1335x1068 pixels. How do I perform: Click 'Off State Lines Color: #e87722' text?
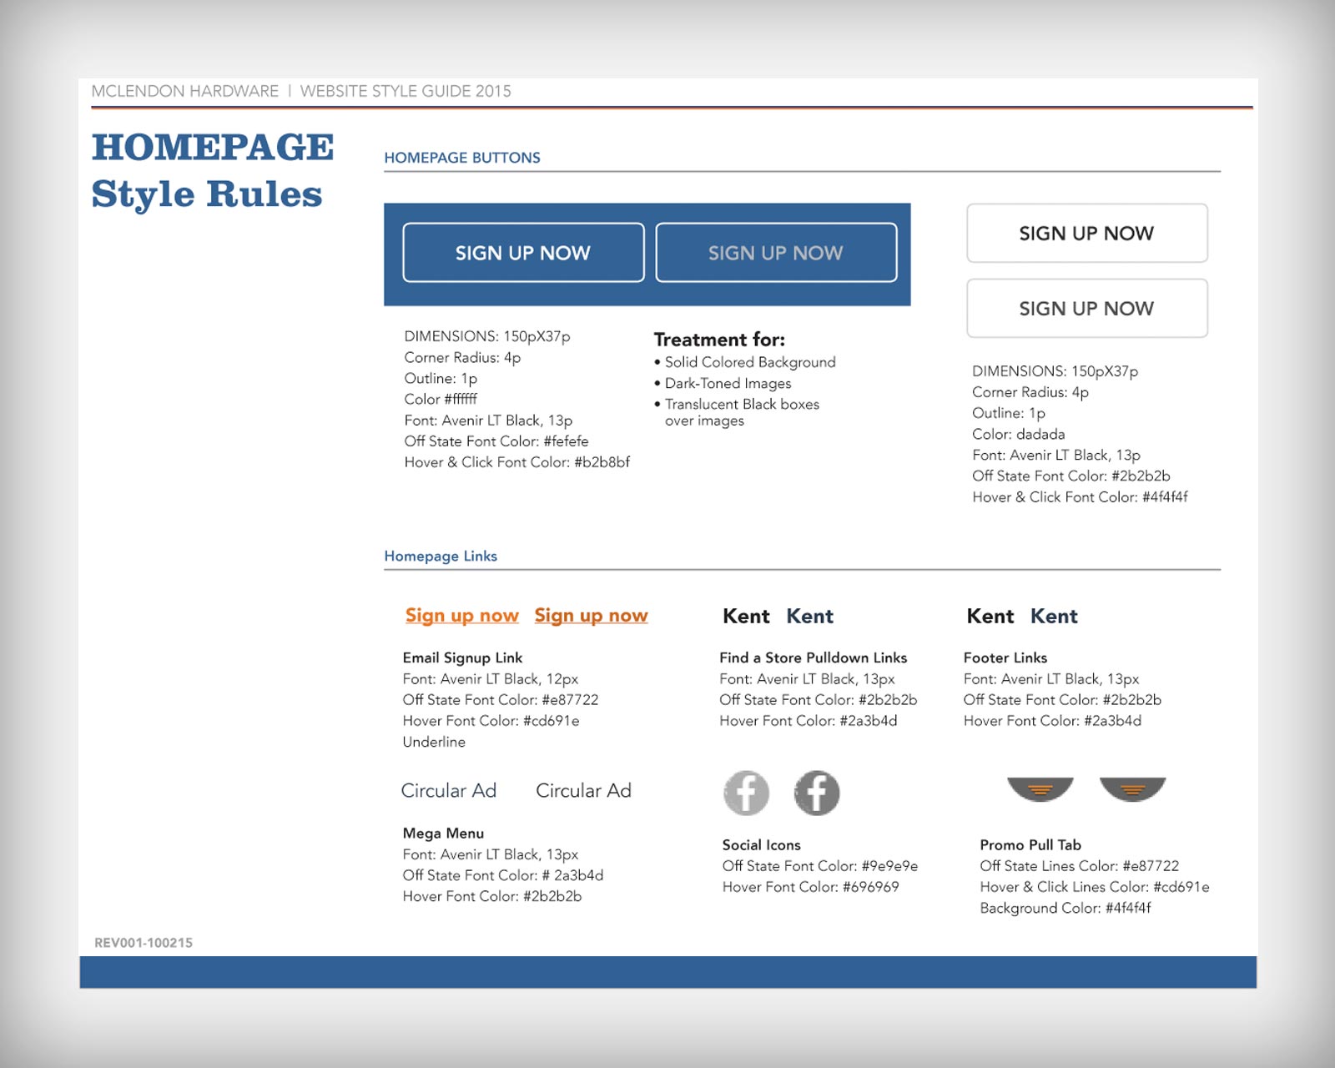[1080, 866]
